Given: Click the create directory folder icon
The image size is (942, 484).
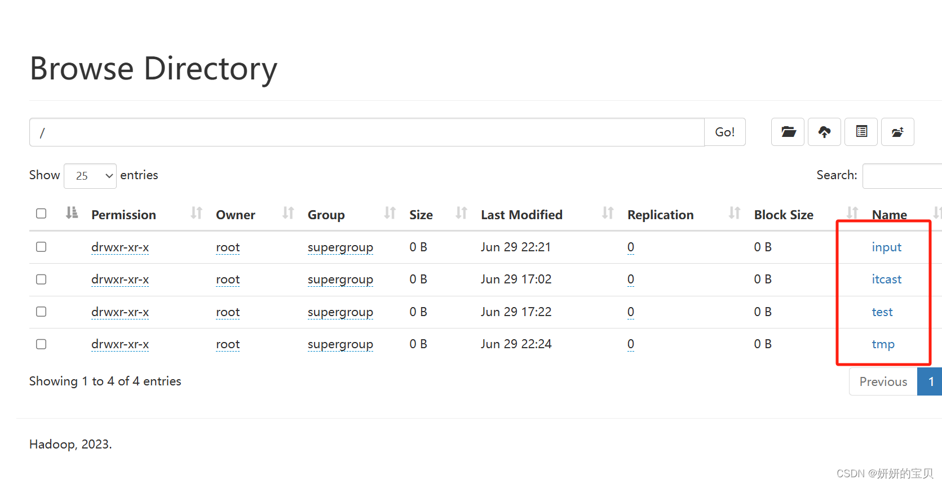Looking at the screenshot, I should click(x=788, y=132).
